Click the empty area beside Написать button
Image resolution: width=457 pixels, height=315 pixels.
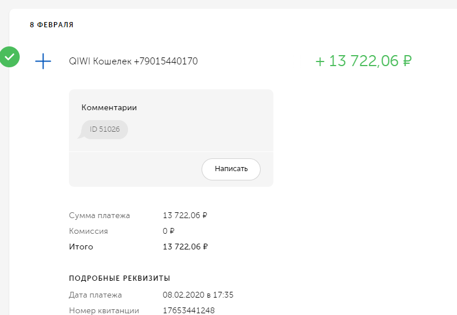[133, 169]
